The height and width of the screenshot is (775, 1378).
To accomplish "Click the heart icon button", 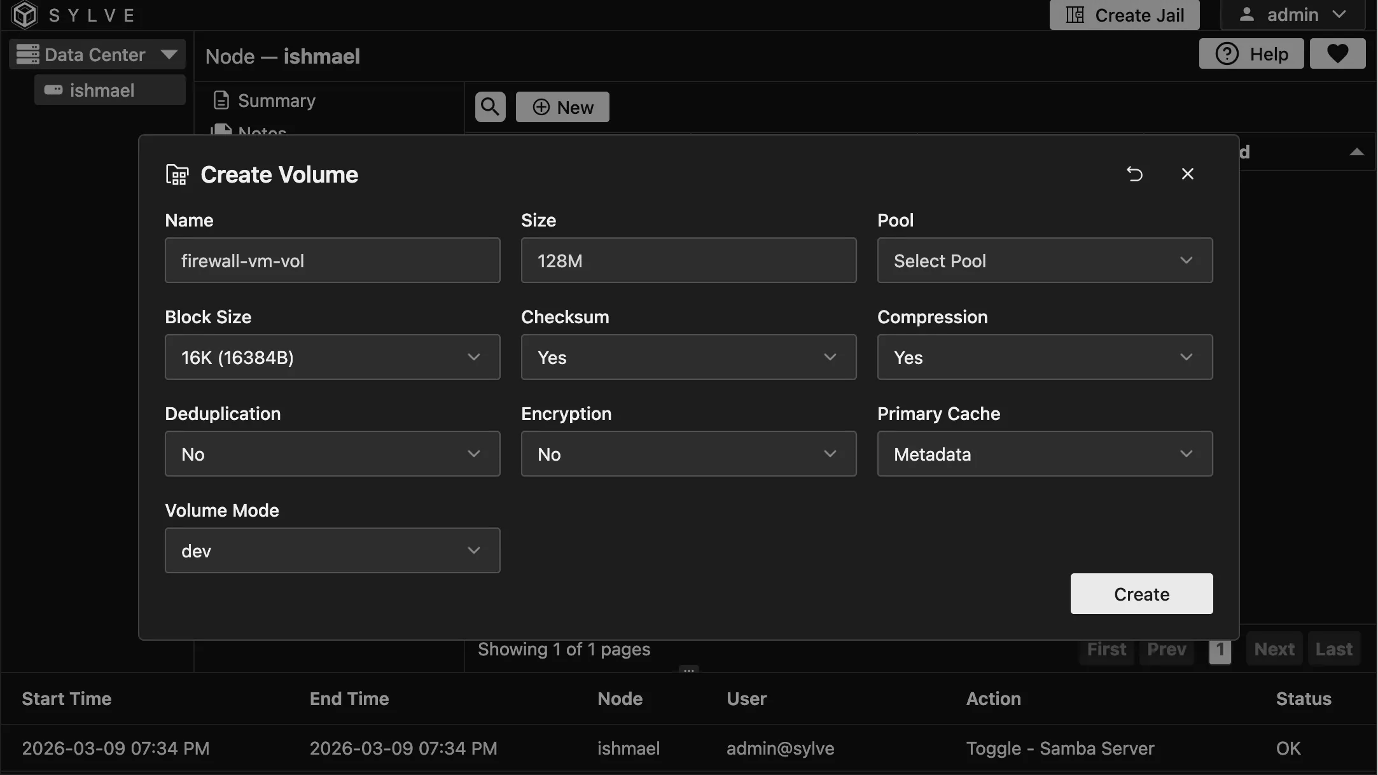I will click(1337, 53).
